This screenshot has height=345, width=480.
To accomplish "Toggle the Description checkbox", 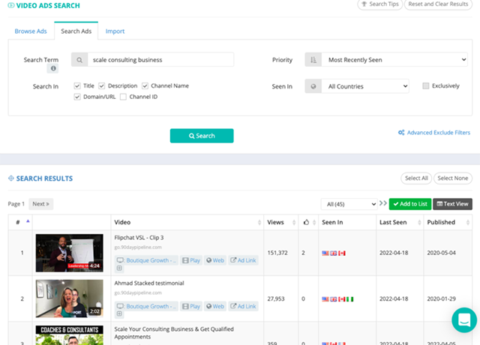I will coord(102,85).
